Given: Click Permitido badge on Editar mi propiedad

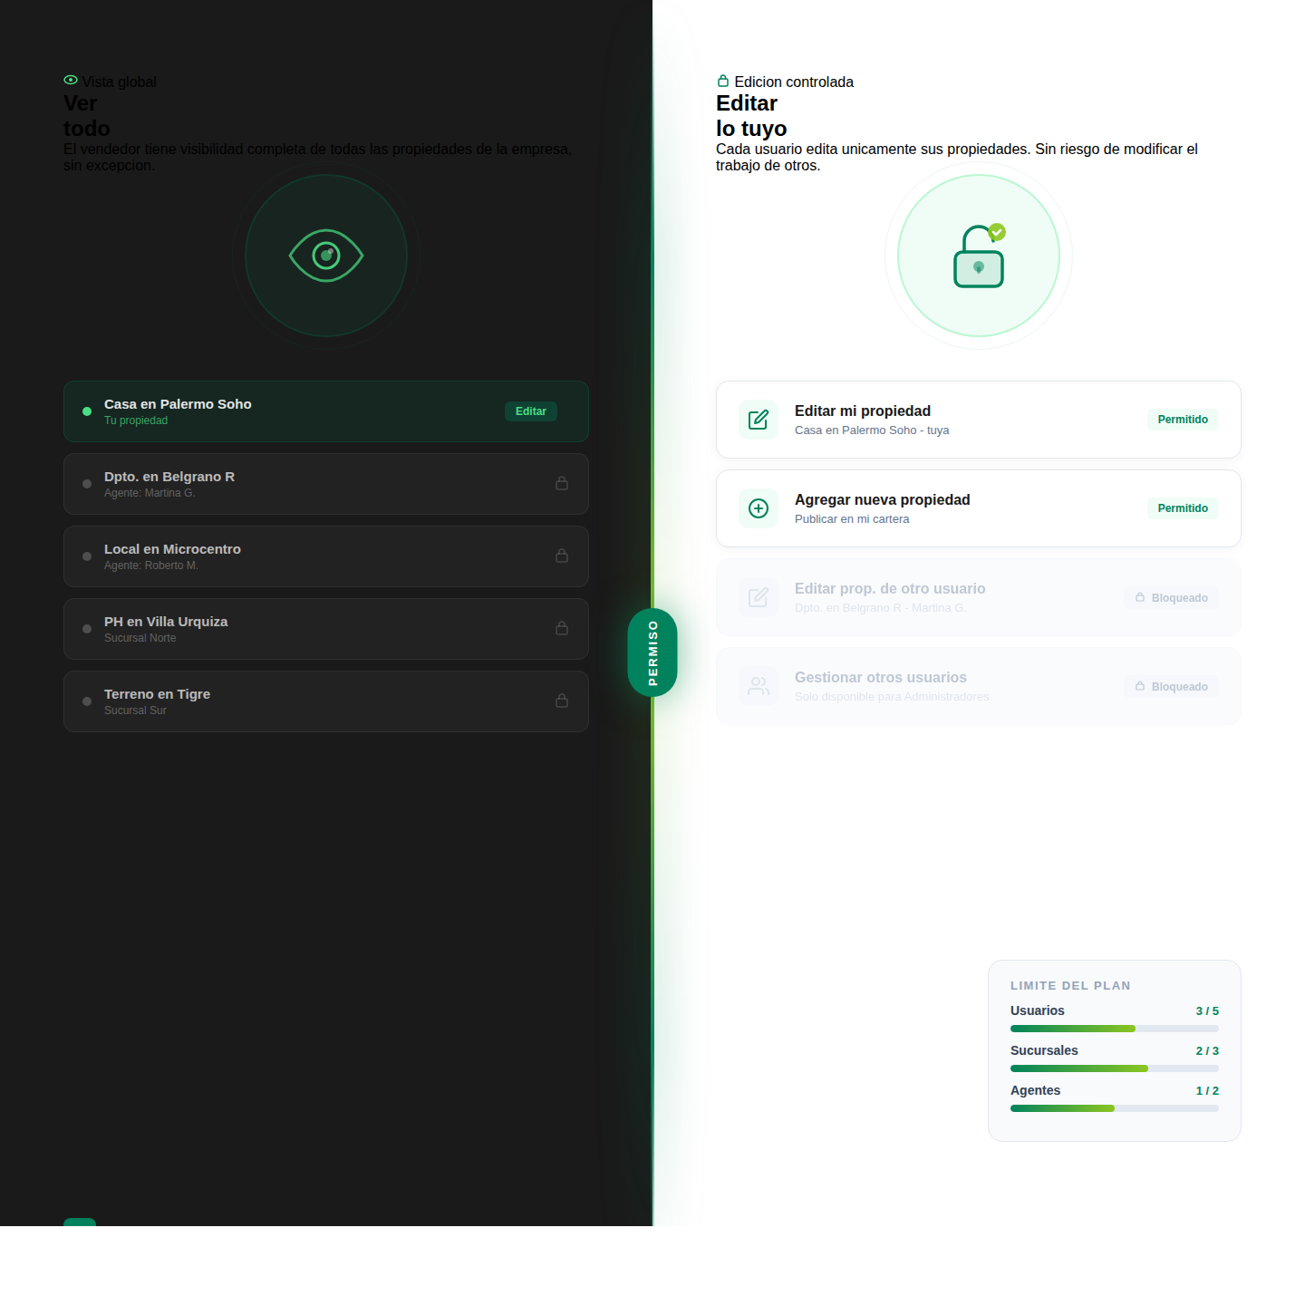Looking at the screenshot, I should pyautogui.click(x=1182, y=420).
